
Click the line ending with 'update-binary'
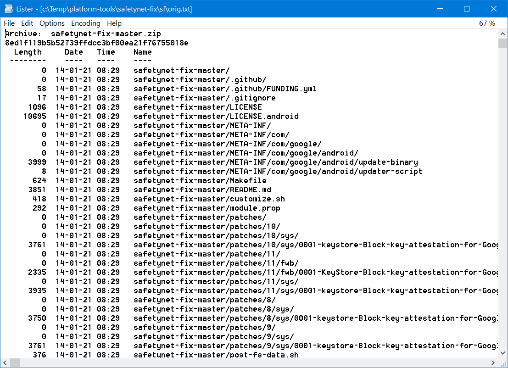click(x=276, y=162)
